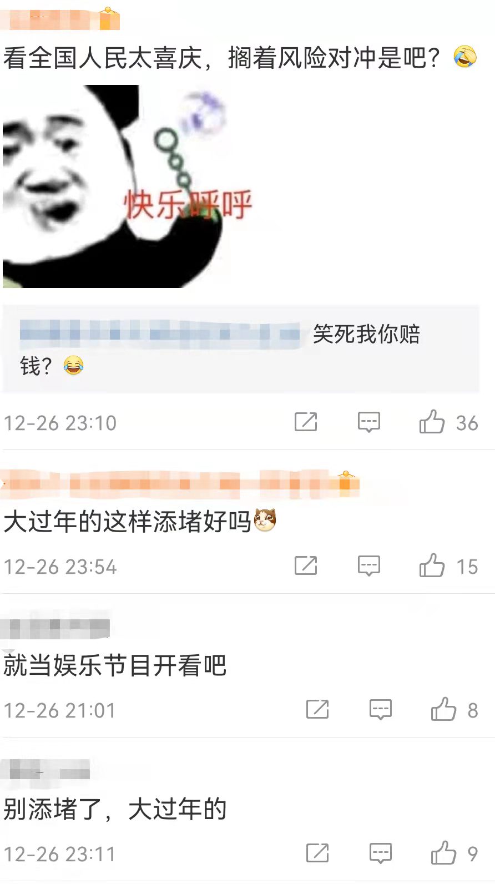The image size is (495, 884).
Task: Open replies on the 12-26 23:10 comment
Action: coord(368,422)
